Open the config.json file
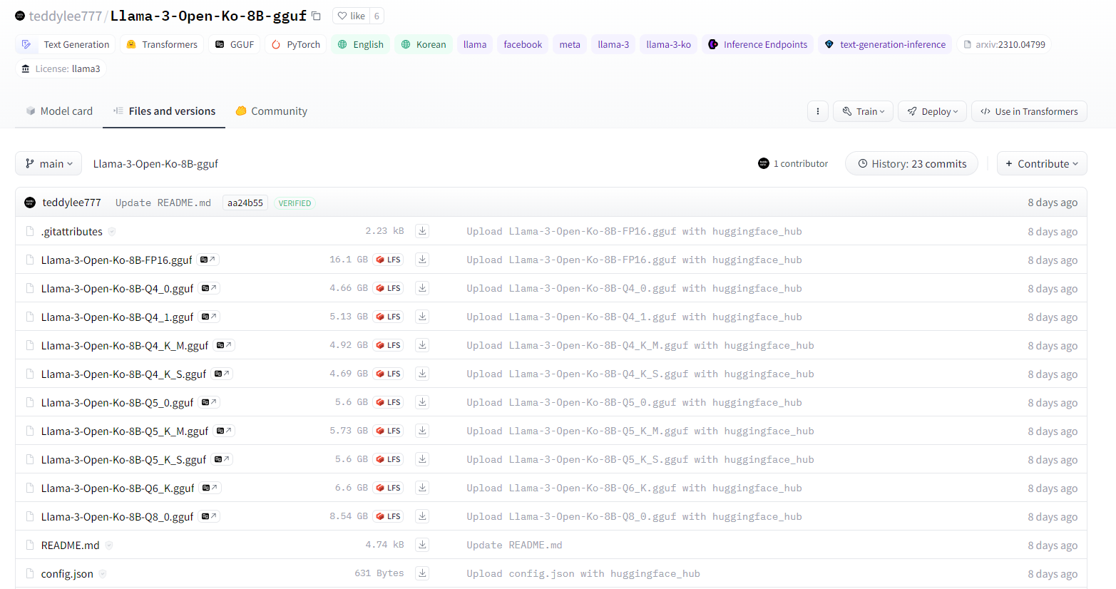 67,573
